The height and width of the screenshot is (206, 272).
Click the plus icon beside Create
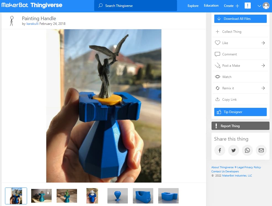click(237, 6)
